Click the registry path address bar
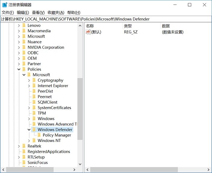The width and height of the screenshot is (212, 173). point(106,19)
